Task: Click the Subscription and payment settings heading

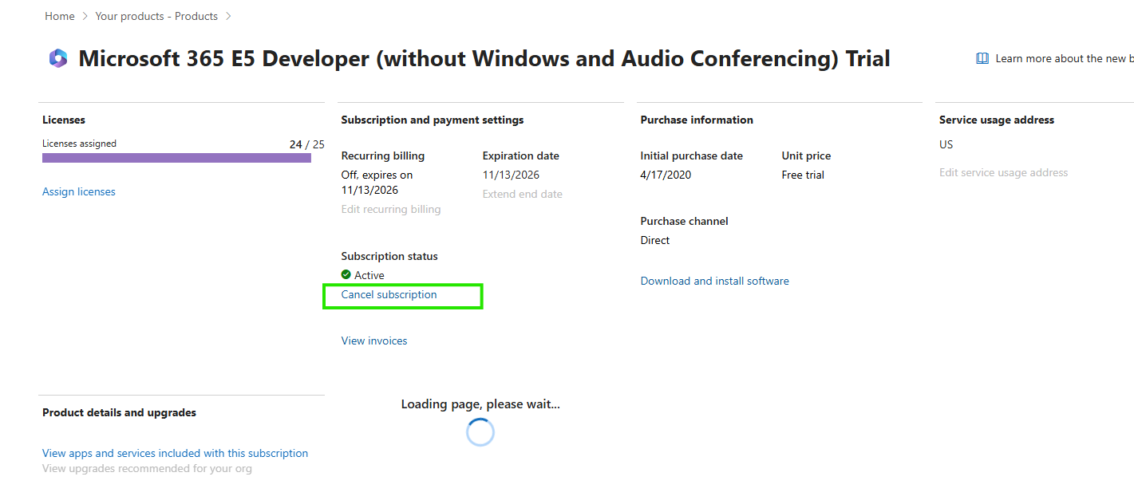Action: 433,120
